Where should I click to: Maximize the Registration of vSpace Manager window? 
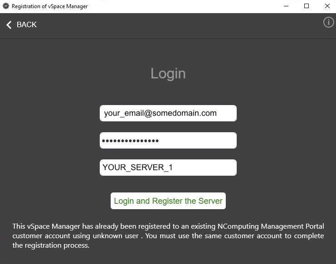coord(307,6)
